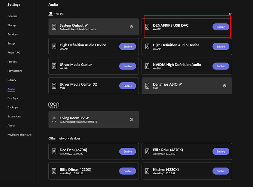Open Denafrips ASIO gear settings
Image resolution: width=253 pixels, height=187 pixels.
225,86
